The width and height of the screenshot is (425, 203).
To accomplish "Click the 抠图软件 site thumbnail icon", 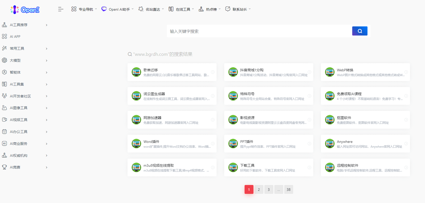I will [330, 120].
